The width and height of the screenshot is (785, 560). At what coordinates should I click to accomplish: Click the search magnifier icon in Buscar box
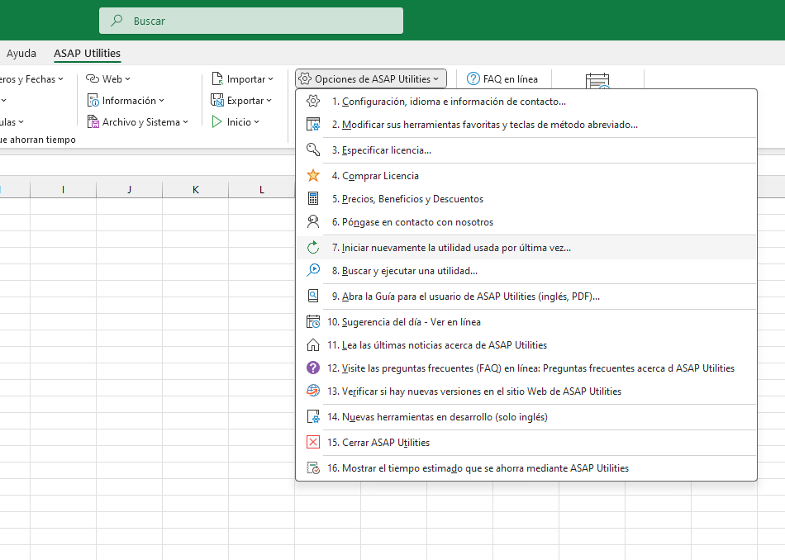tap(117, 21)
